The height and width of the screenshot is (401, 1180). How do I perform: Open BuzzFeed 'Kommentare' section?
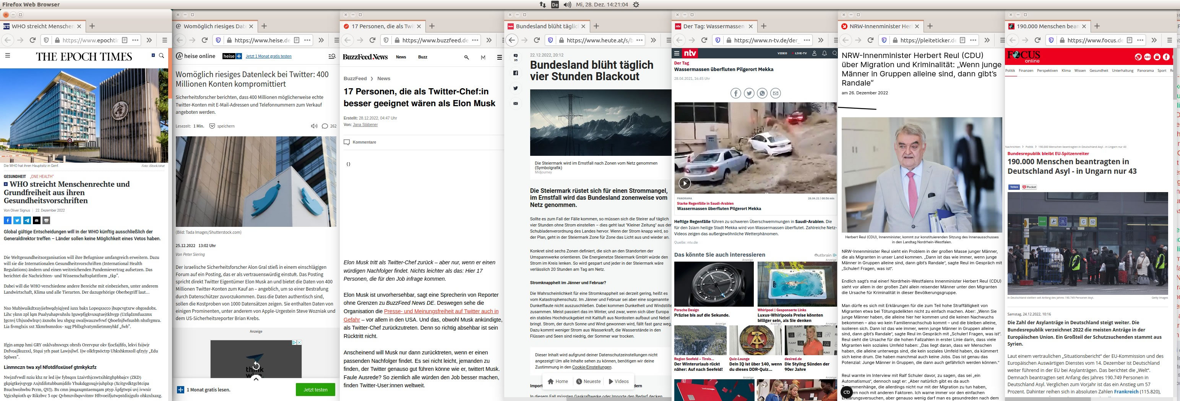tap(360, 142)
